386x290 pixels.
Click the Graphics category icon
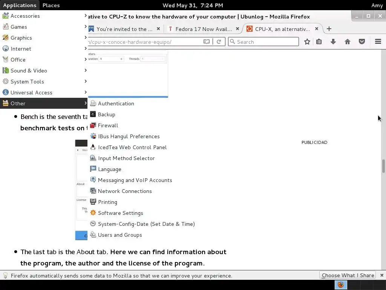6,37
